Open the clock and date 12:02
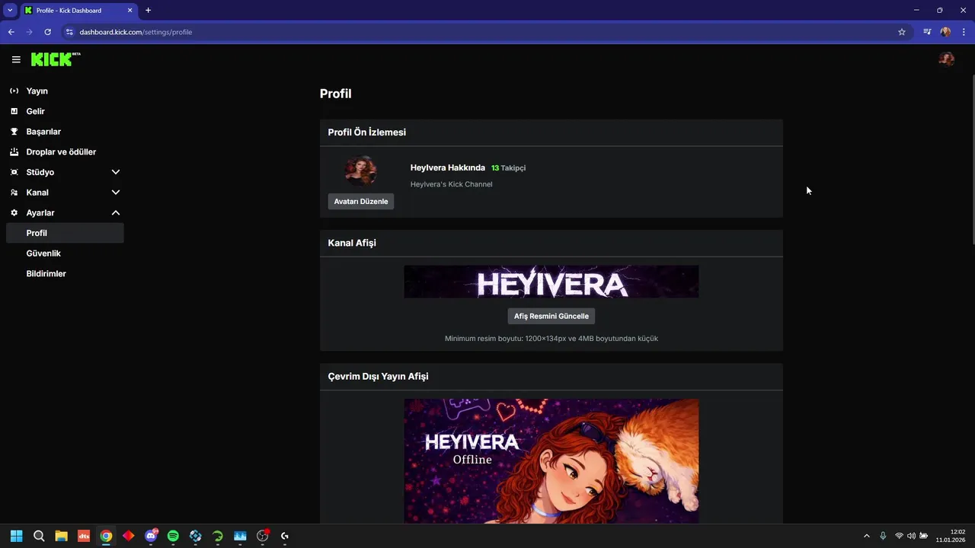The height and width of the screenshot is (548, 975). coord(951,536)
